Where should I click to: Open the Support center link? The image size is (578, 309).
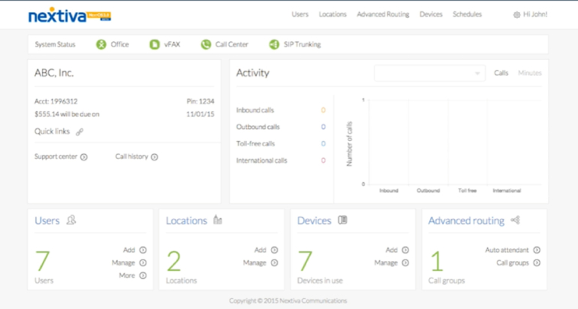coord(61,157)
